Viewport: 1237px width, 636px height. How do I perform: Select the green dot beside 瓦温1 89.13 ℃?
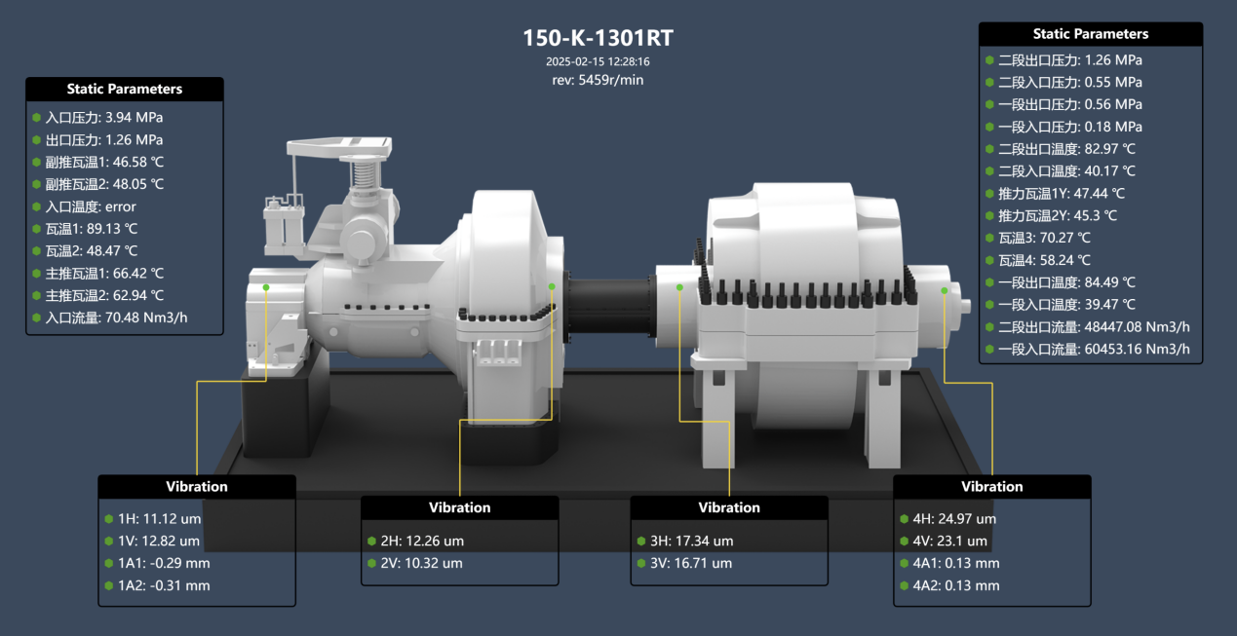(37, 229)
